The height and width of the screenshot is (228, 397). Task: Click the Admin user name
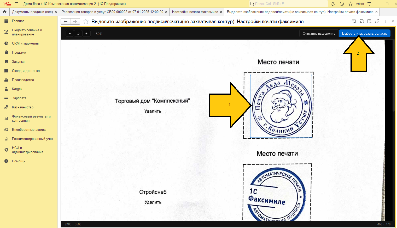pos(360,4)
